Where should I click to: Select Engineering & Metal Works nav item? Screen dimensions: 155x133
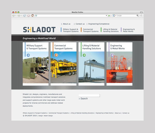(x=129, y=30)
